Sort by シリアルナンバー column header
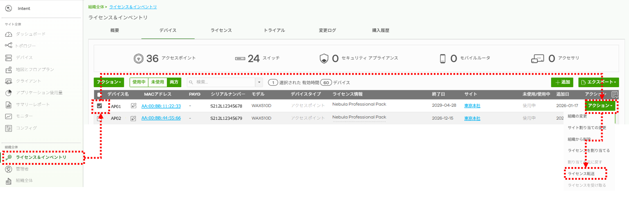 228,94
